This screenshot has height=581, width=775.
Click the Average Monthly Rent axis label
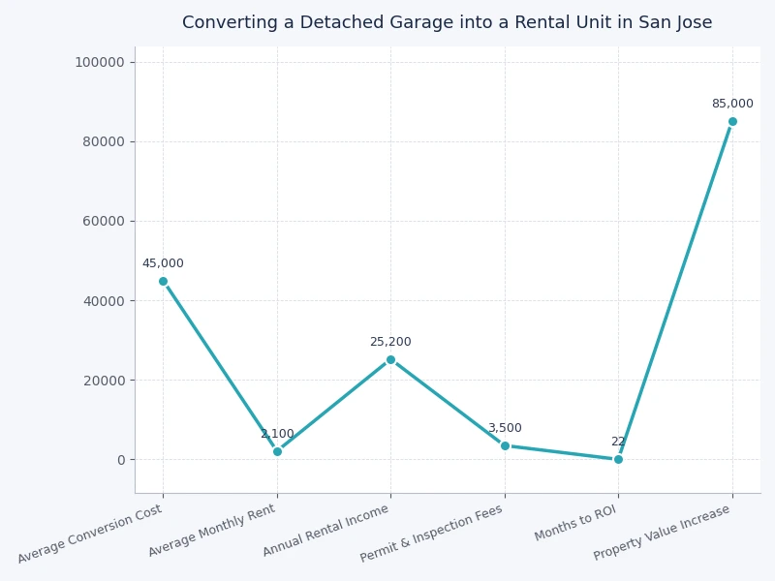tap(212, 531)
